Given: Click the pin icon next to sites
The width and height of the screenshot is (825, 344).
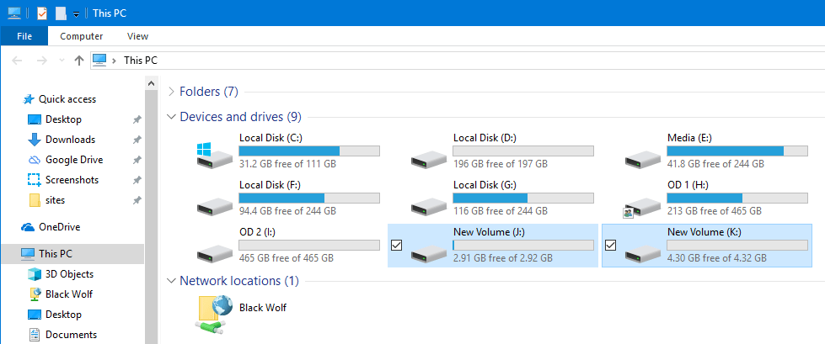Looking at the screenshot, I should 137,200.
